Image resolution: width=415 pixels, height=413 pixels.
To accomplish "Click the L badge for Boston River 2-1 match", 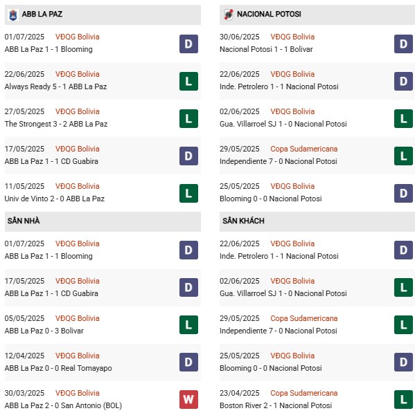I will click(x=403, y=399).
